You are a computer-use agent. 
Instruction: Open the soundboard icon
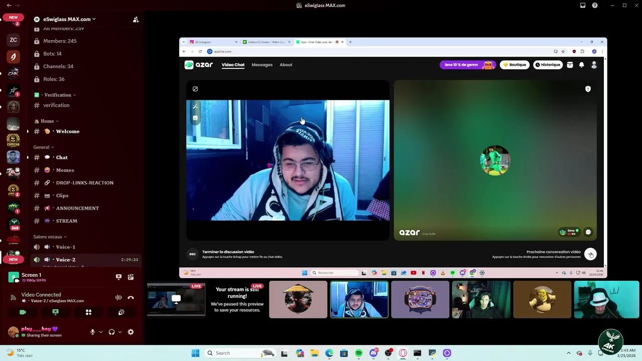pyautogui.click(x=121, y=312)
